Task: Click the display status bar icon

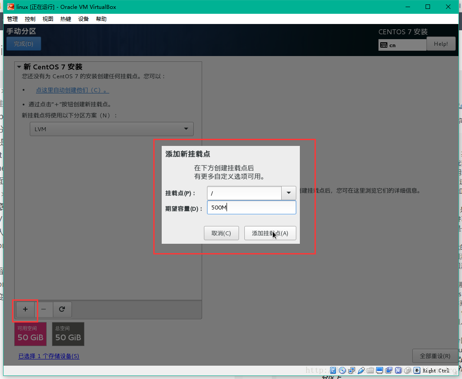Action: click(380, 370)
